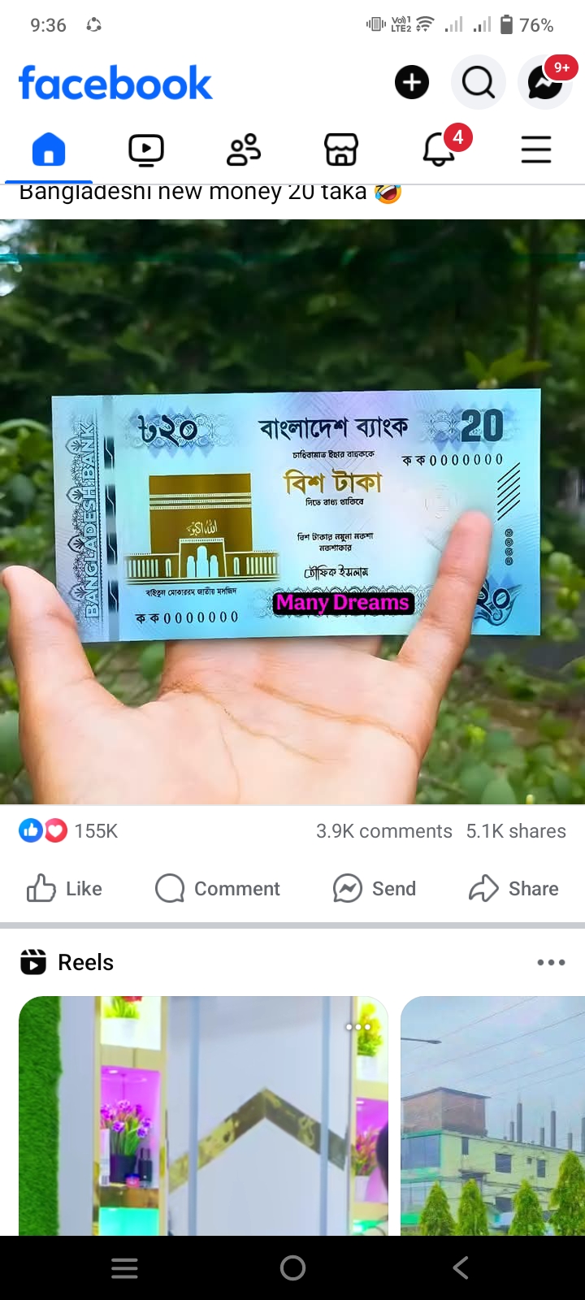The width and height of the screenshot is (585, 1300).
Task: Go to the Friends tab icon
Action: coord(244,149)
